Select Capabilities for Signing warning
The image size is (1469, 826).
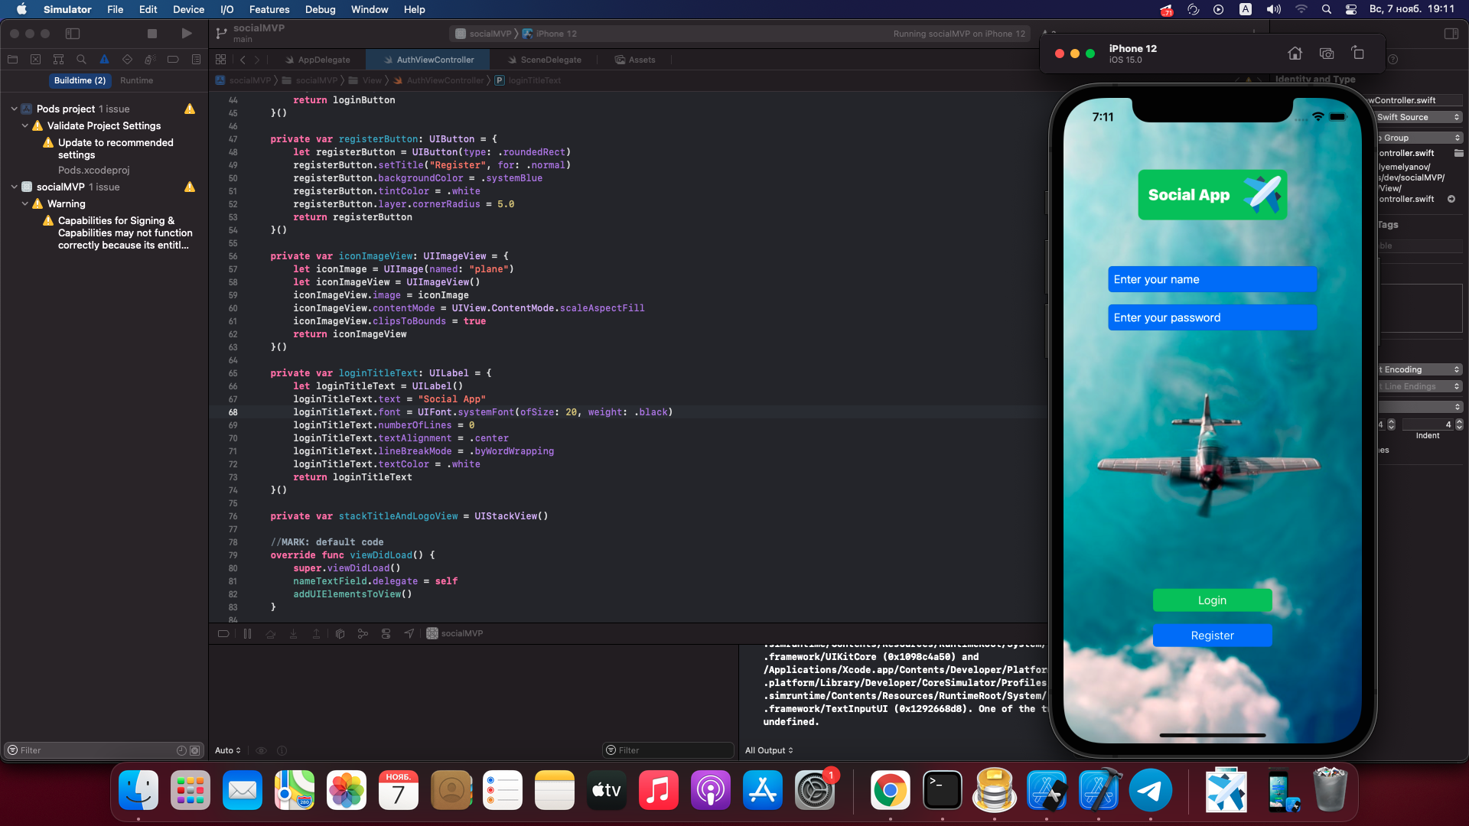pos(125,233)
